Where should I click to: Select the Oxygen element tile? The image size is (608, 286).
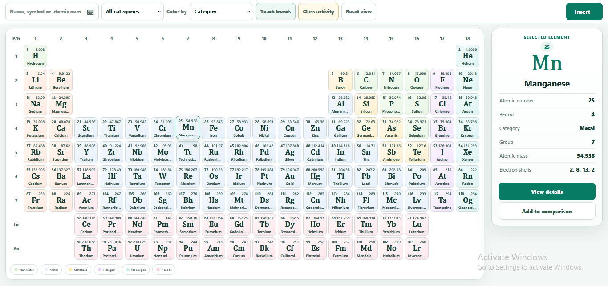(x=417, y=80)
